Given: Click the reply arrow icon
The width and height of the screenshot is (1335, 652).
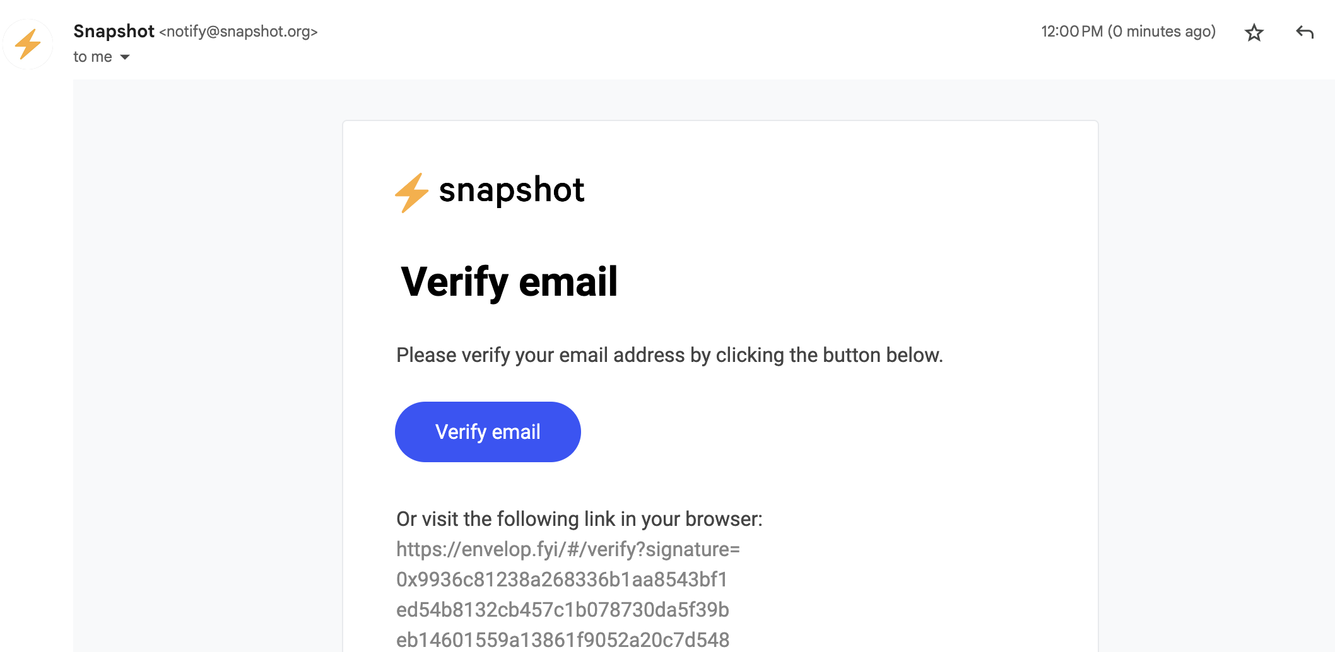Looking at the screenshot, I should pos(1304,32).
